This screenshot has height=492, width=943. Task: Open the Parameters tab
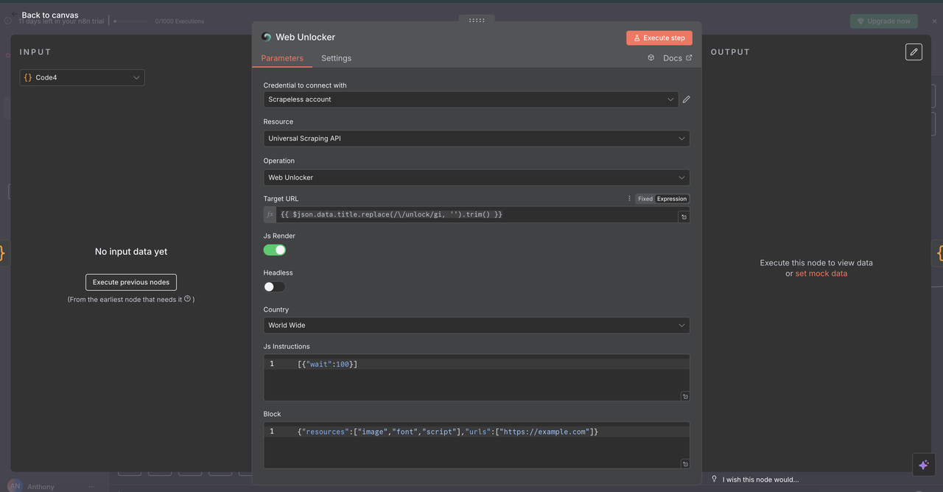tap(282, 58)
